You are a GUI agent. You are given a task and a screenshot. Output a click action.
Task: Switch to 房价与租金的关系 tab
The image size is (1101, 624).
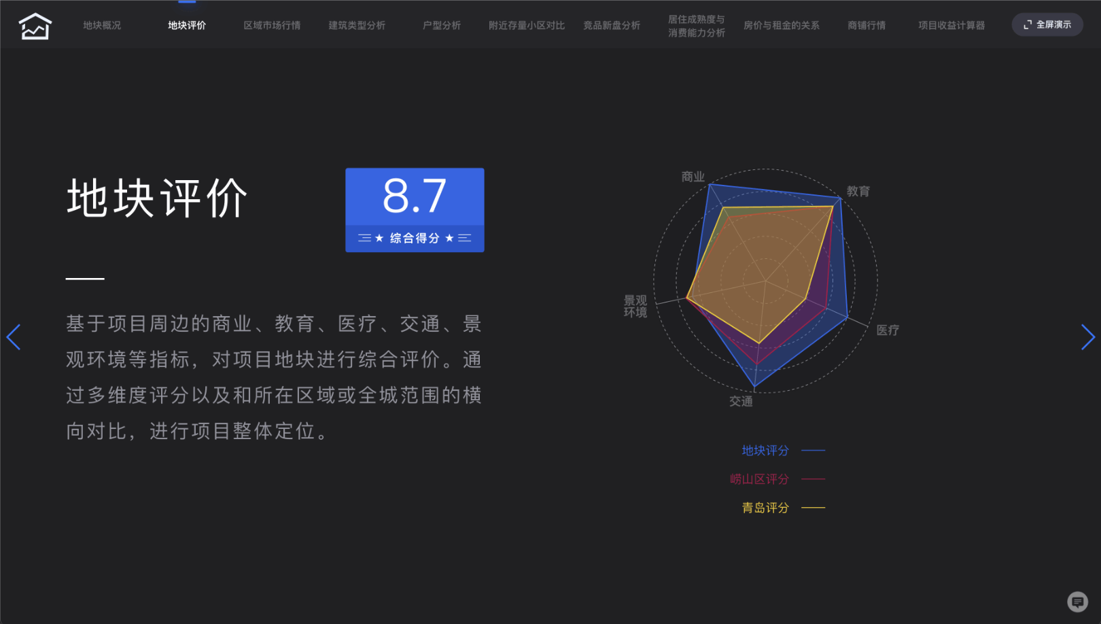point(782,26)
